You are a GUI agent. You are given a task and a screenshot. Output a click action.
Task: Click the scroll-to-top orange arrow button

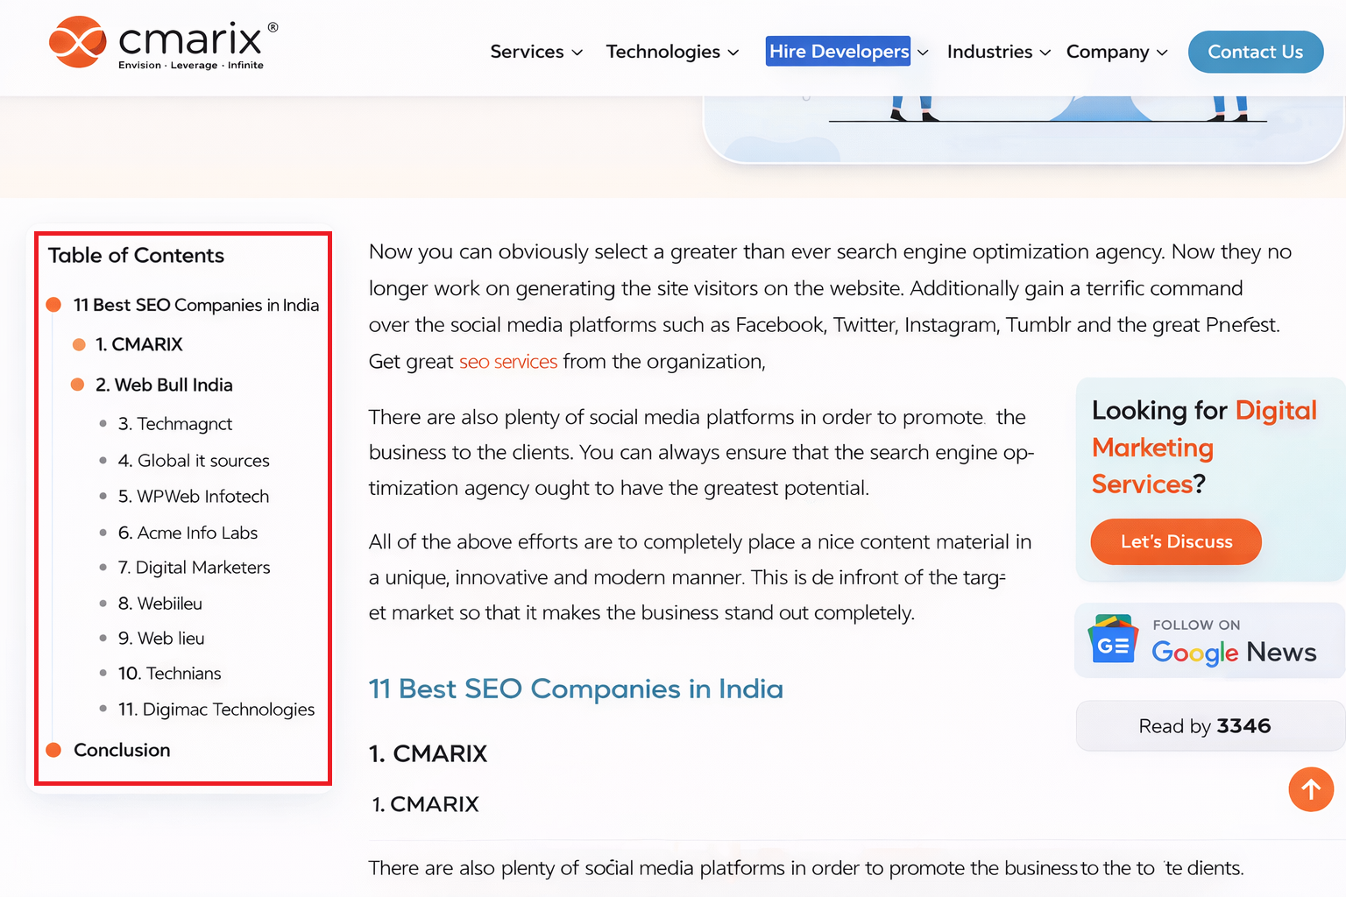(x=1311, y=789)
